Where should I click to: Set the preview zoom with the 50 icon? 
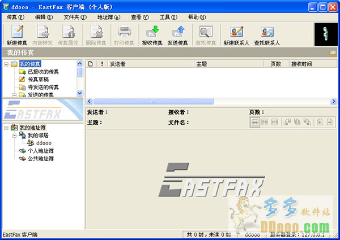pyautogui.click(x=265, y=122)
